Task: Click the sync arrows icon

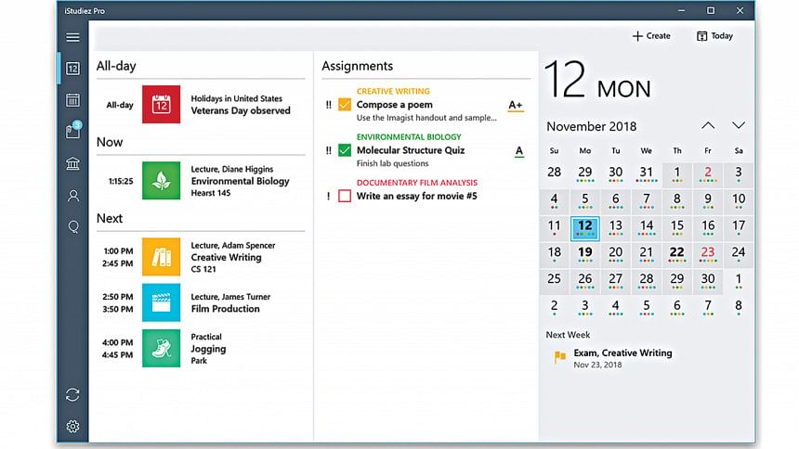Action: (x=72, y=394)
